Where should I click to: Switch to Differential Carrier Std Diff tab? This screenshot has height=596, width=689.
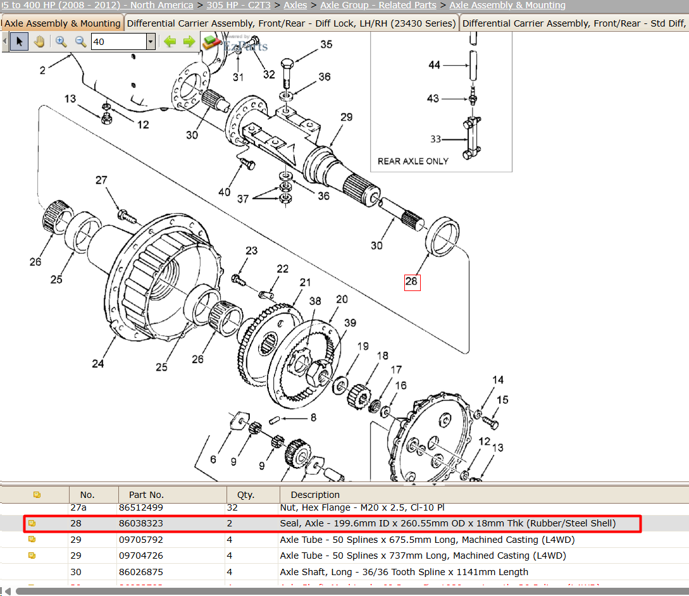574,23
